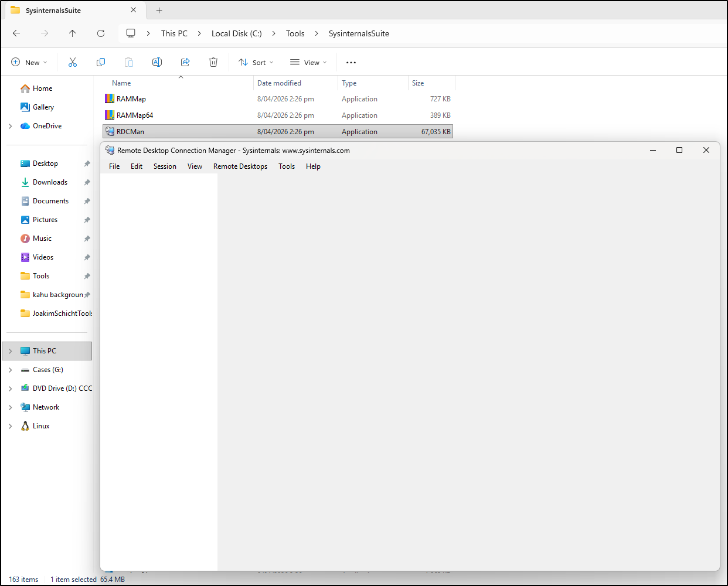Image resolution: width=728 pixels, height=586 pixels.
Task: Open the File menu in RDCMan
Action: (x=114, y=166)
